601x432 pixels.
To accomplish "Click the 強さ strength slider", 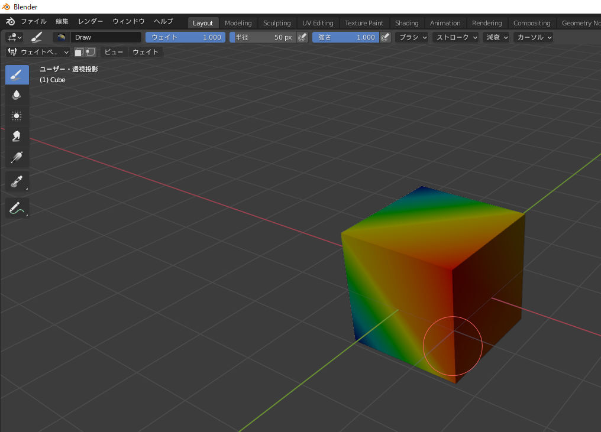I will point(345,37).
